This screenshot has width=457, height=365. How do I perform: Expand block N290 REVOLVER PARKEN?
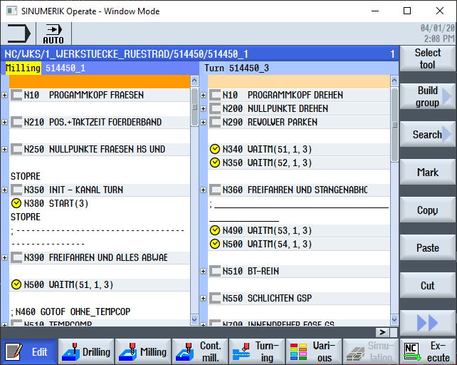click(x=204, y=122)
